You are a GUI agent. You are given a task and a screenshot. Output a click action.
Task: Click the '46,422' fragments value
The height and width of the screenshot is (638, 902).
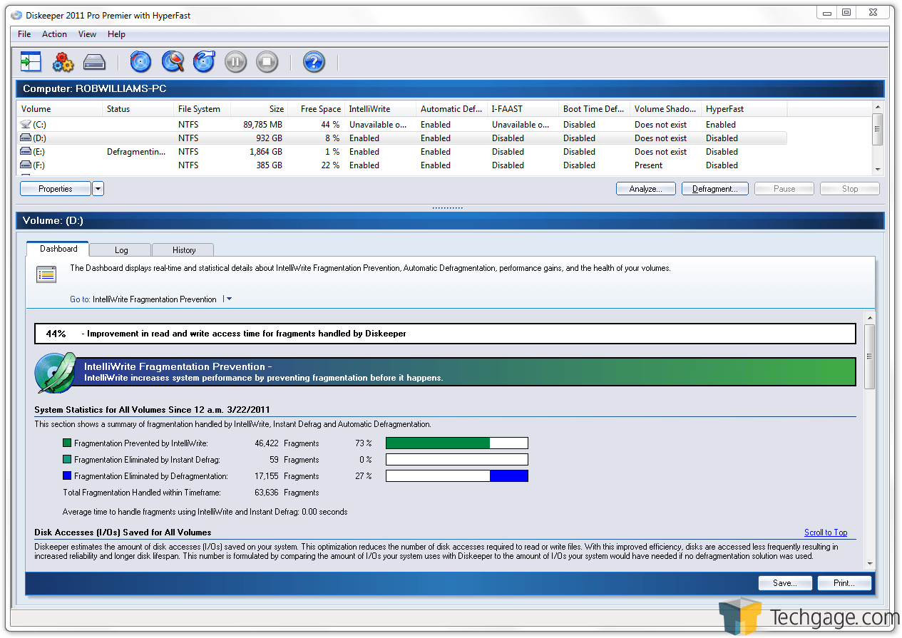click(267, 443)
